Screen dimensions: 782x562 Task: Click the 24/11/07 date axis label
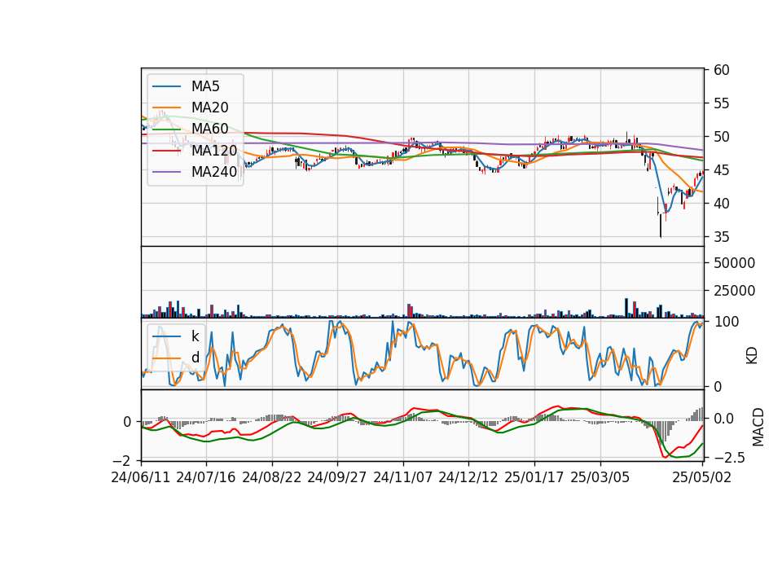tap(403, 477)
